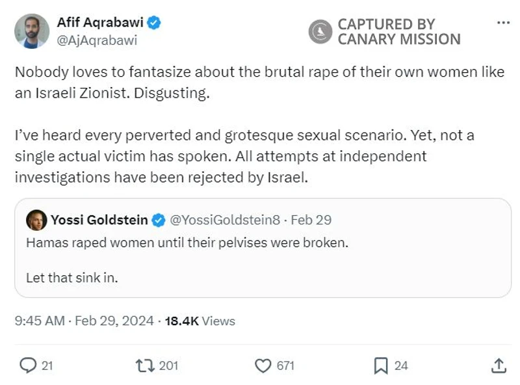Like the tweet with the heart icon
520x385 pixels.
coord(263,365)
